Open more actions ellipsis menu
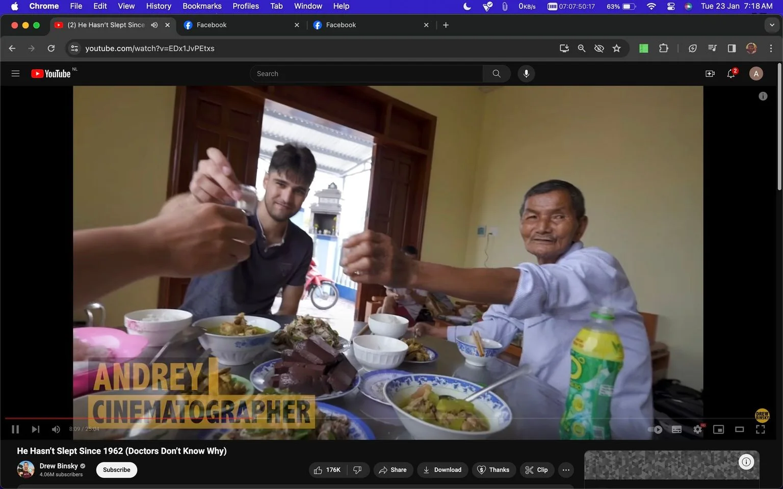 [x=566, y=470]
